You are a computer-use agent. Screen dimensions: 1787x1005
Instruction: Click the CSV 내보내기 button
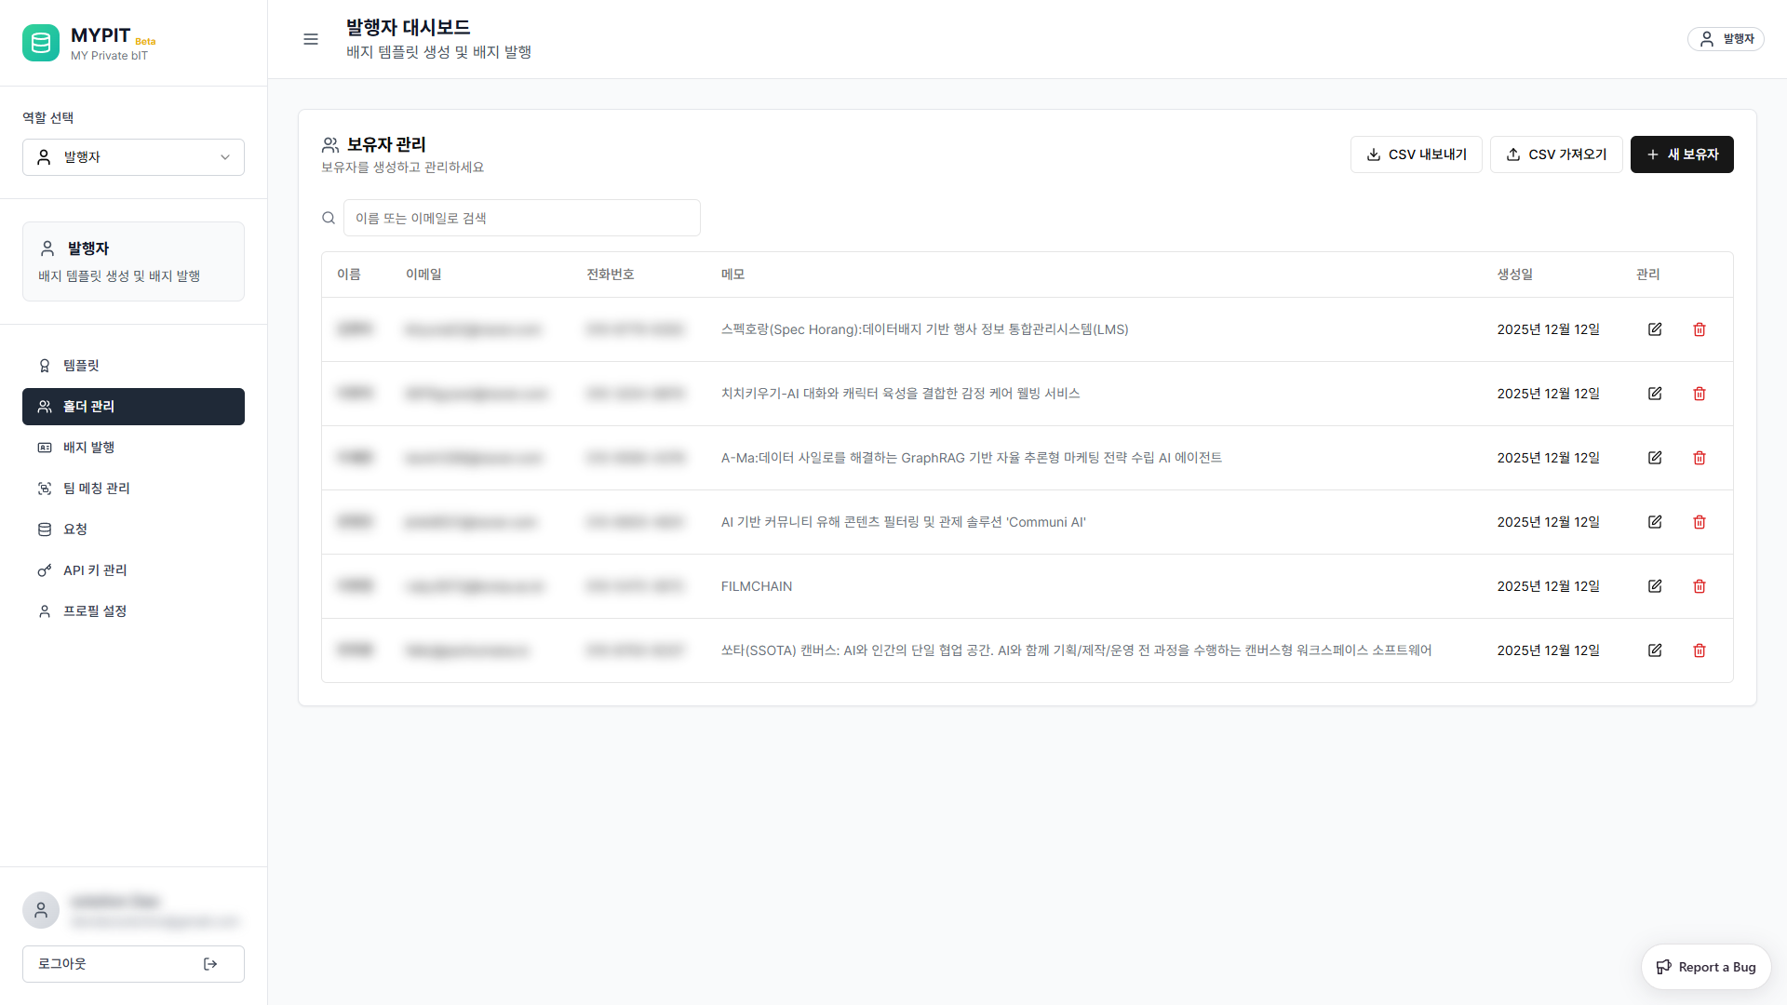(1416, 154)
